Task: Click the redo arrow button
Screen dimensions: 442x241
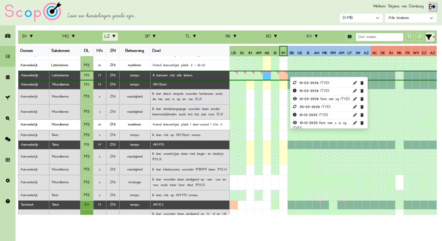Action: (x=419, y=37)
